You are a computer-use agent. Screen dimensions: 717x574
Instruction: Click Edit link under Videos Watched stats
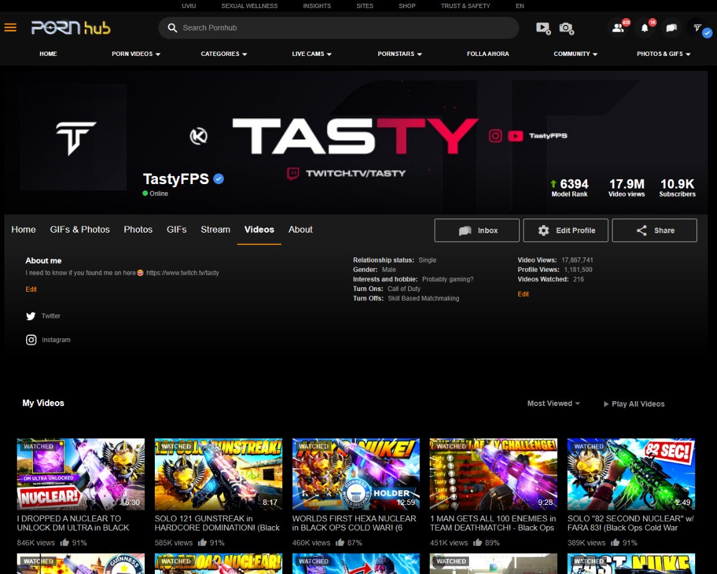point(523,294)
